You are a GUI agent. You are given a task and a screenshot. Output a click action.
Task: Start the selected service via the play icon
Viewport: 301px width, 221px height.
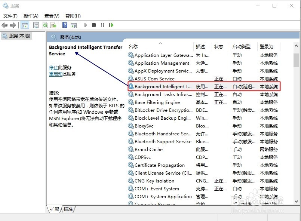click(x=85, y=25)
